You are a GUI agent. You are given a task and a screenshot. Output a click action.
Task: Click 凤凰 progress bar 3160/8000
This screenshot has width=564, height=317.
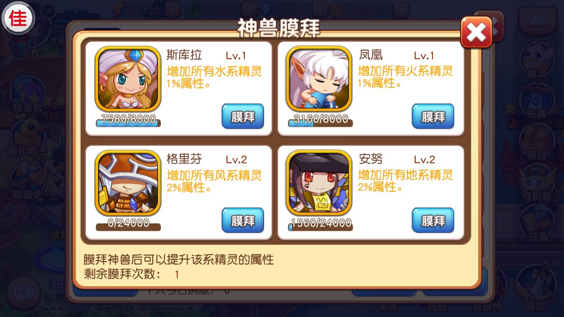[321, 121]
